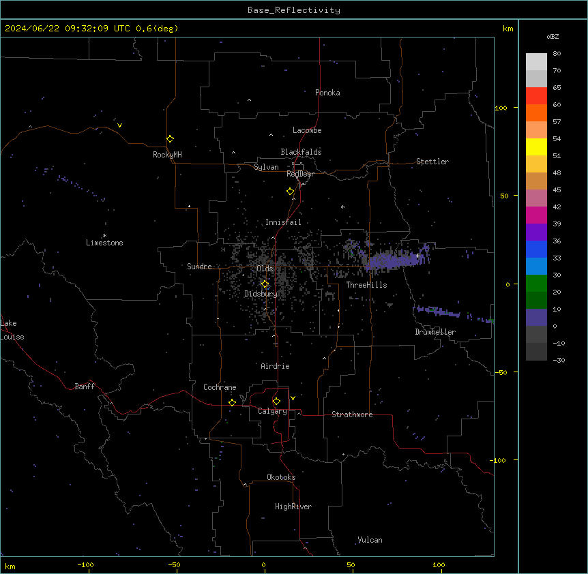The image size is (588, 574).
Task: Click the HighRiver label
Action: click(x=293, y=507)
